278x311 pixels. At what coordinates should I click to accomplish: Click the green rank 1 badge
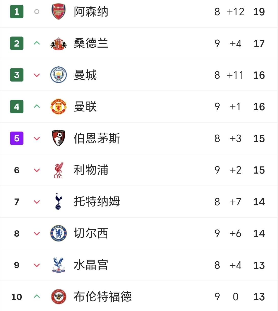(x=17, y=12)
